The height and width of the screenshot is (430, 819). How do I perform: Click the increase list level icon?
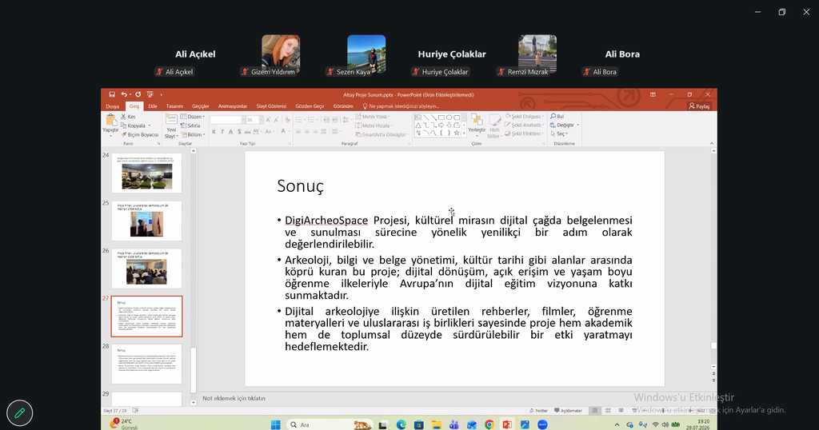(335, 120)
